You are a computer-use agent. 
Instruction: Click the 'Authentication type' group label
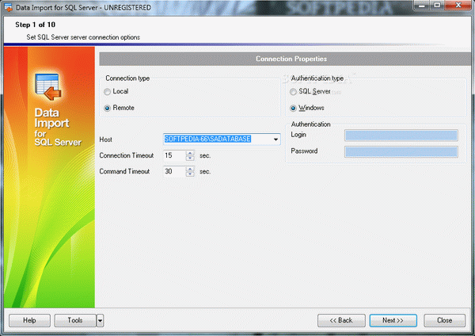pos(317,78)
